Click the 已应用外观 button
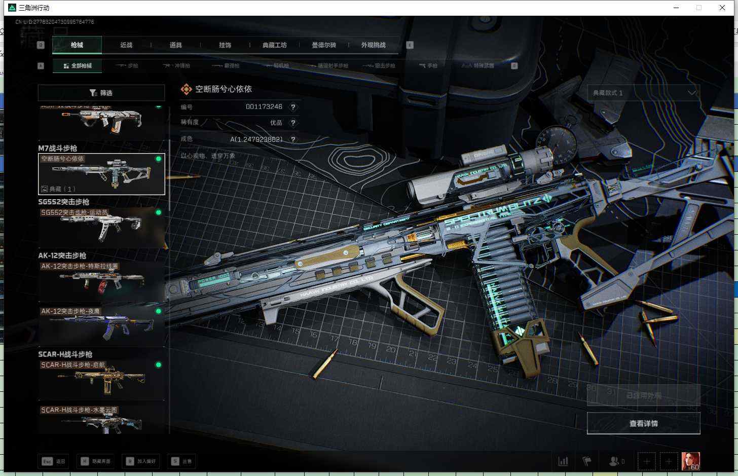This screenshot has height=476, width=738. [x=644, y=395]
